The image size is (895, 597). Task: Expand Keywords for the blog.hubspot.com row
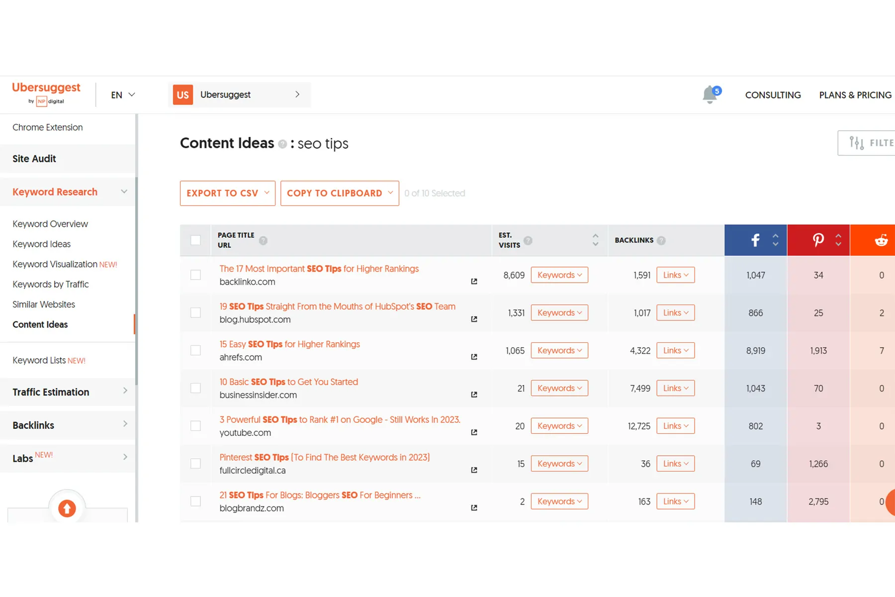(x=559, y=313)
